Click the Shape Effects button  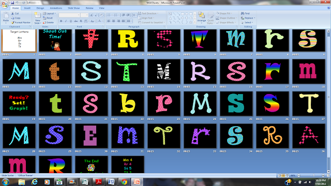[x=227, y=22]
